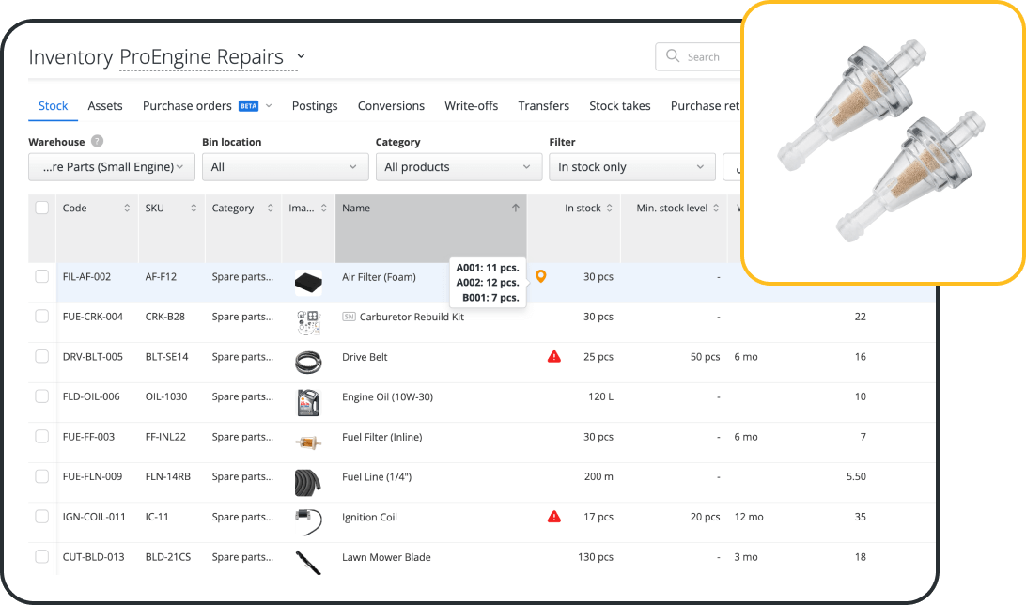Switch to the Assets tab

pyautogui.click(x=104, y=105)
